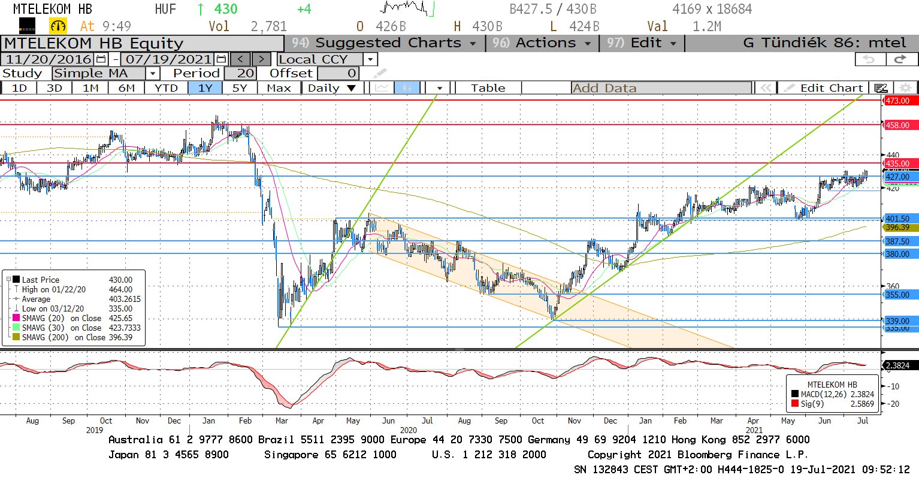Click the olive SMAVG (200) color swatch
This screenshot has height=487, width=919.
[x=16, y=337]
